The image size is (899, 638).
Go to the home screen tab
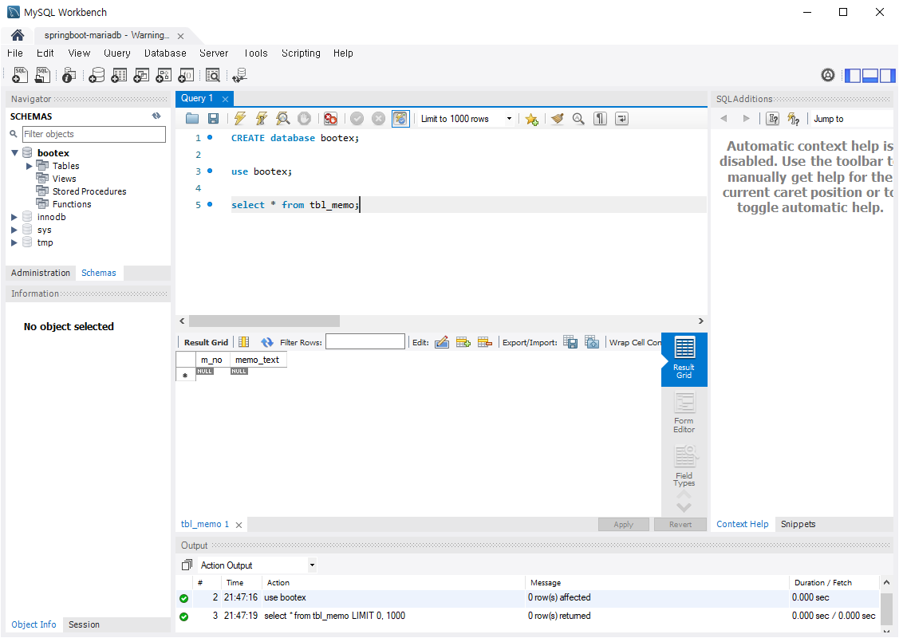[x=18, y=36]
